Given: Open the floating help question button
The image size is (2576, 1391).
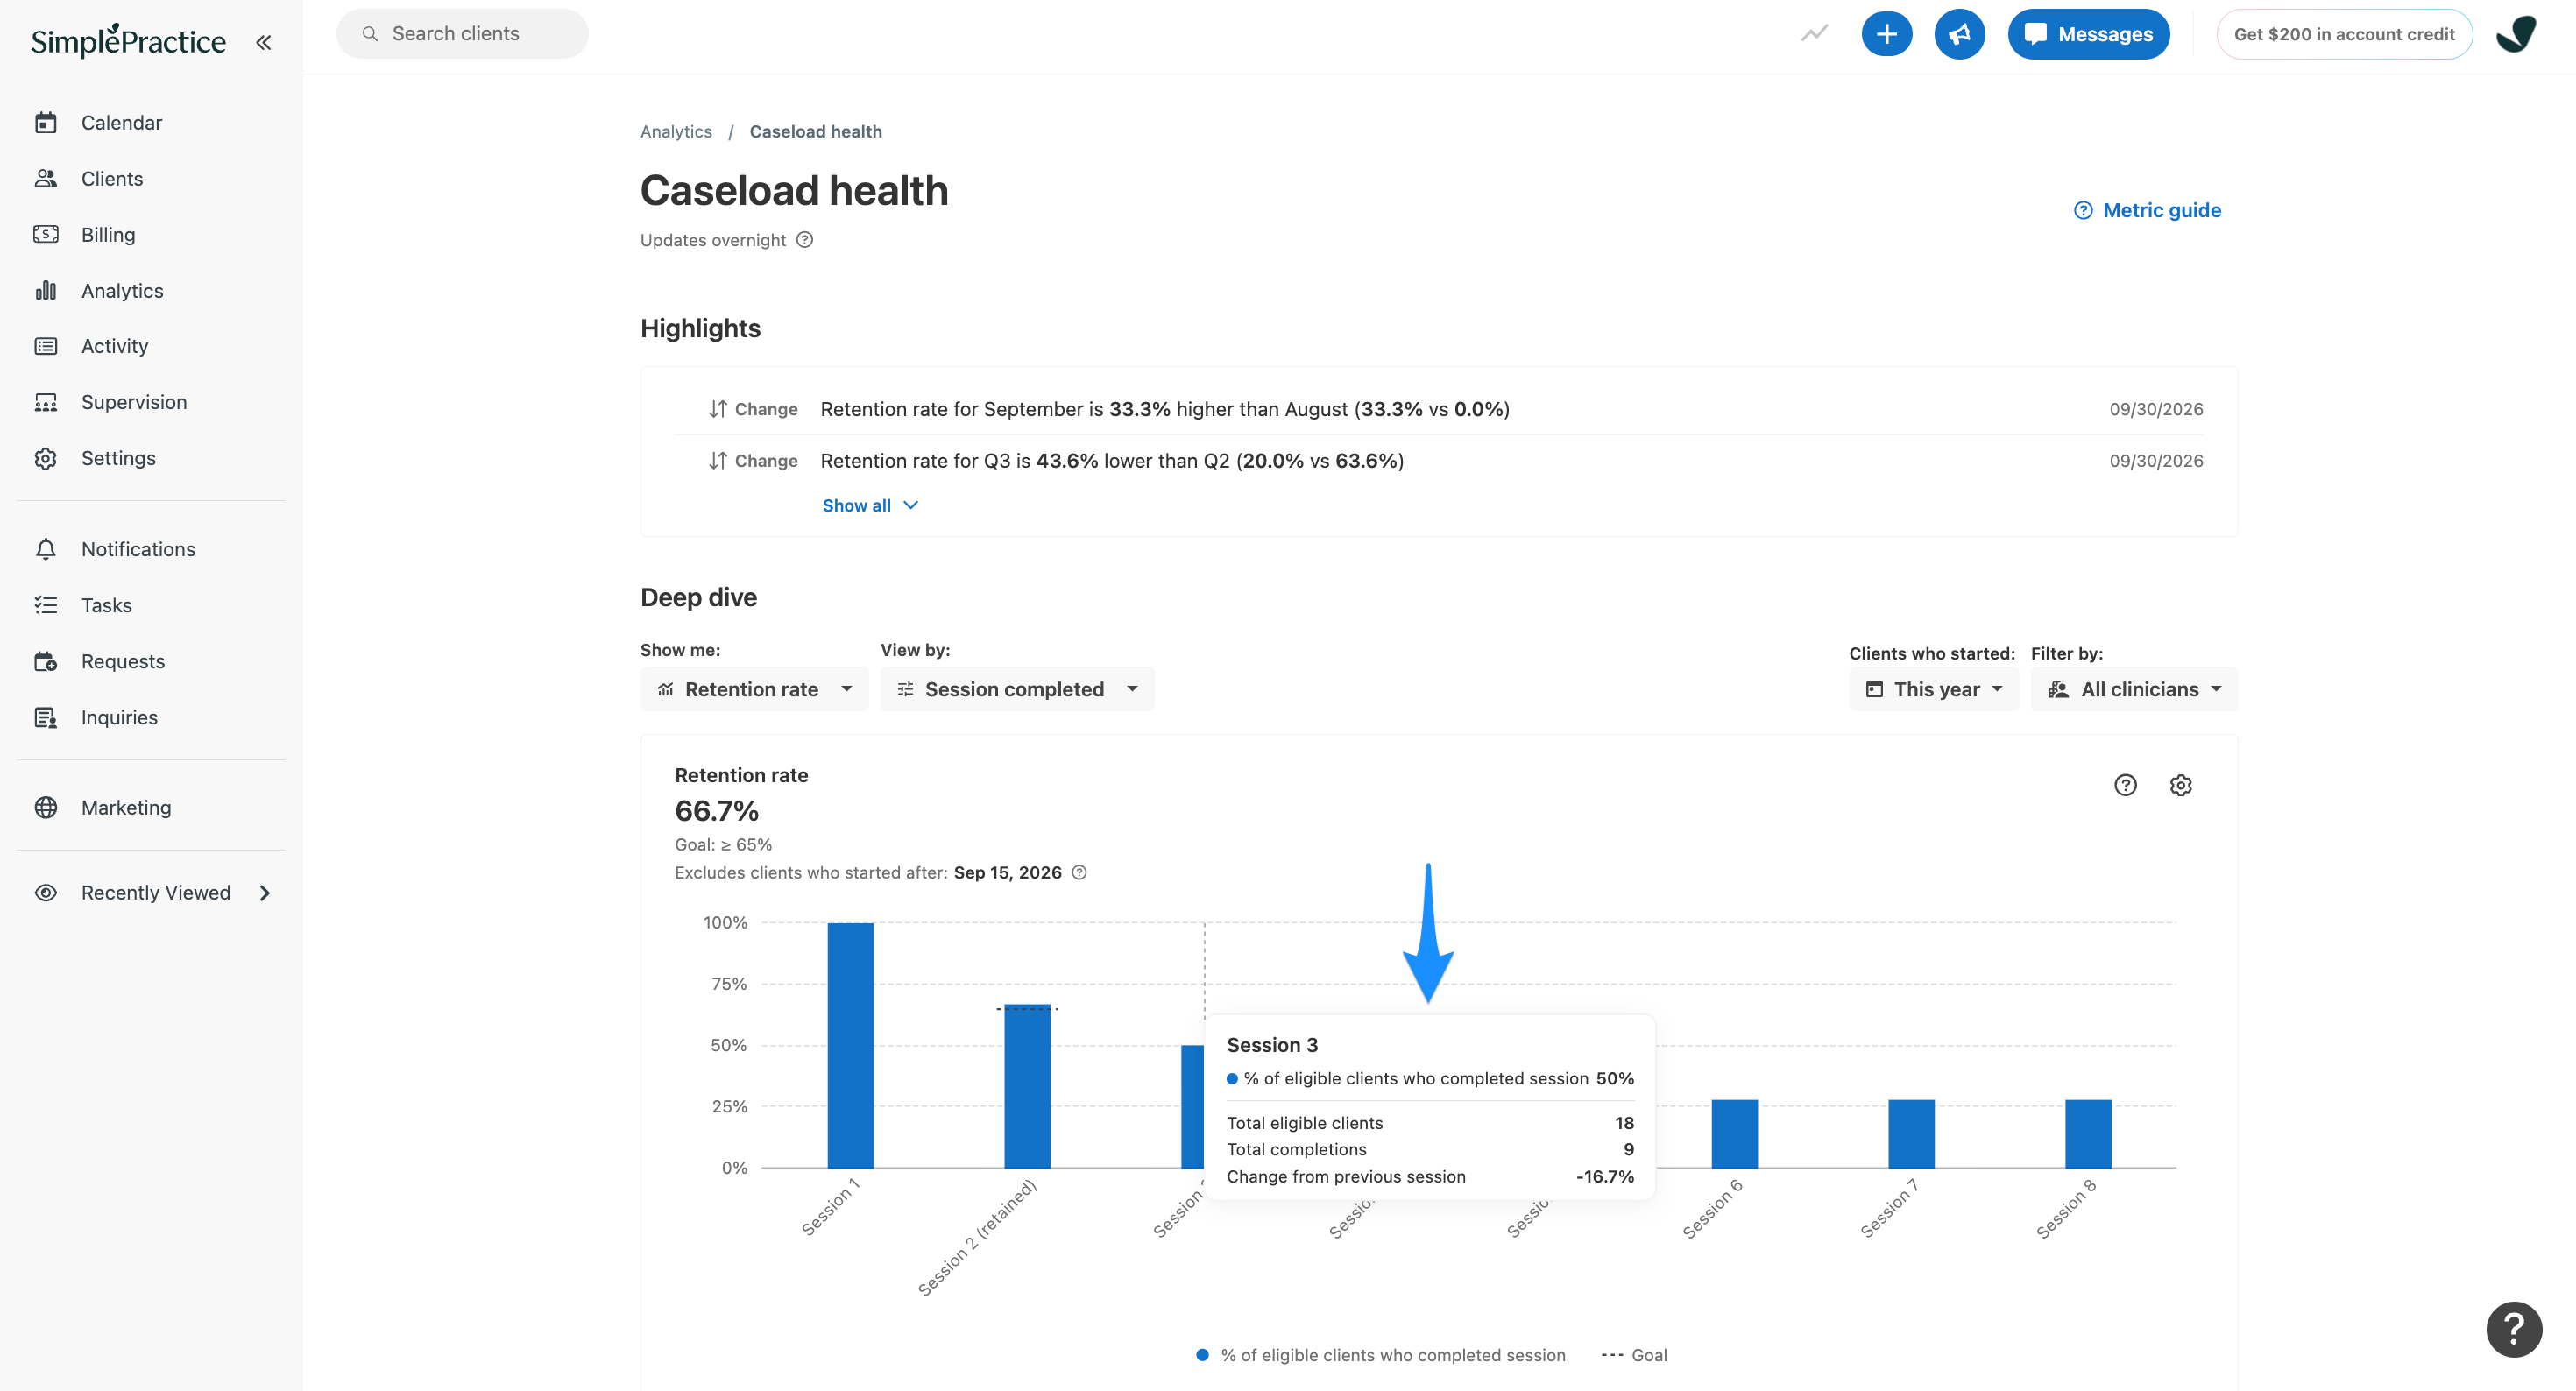Looking at the screenshot, I should pyautogui.click(x=2513, y=1329).
